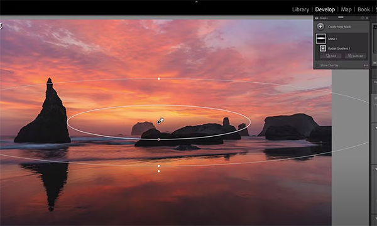Switch to the Library module
The image size is (377, 226).
pyautogui.click(x=300, y=9)
